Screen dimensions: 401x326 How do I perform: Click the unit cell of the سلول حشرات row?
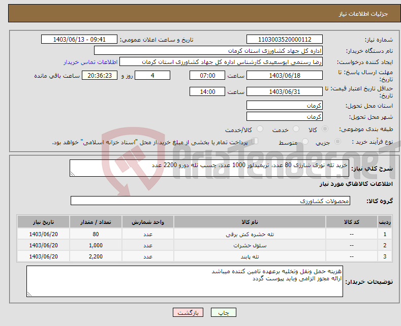(148, 245)
